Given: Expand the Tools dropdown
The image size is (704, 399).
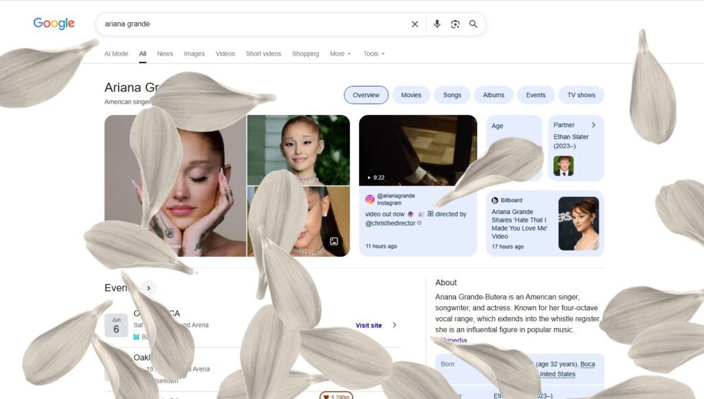Looking at the screenshot, I should (373, 54).
